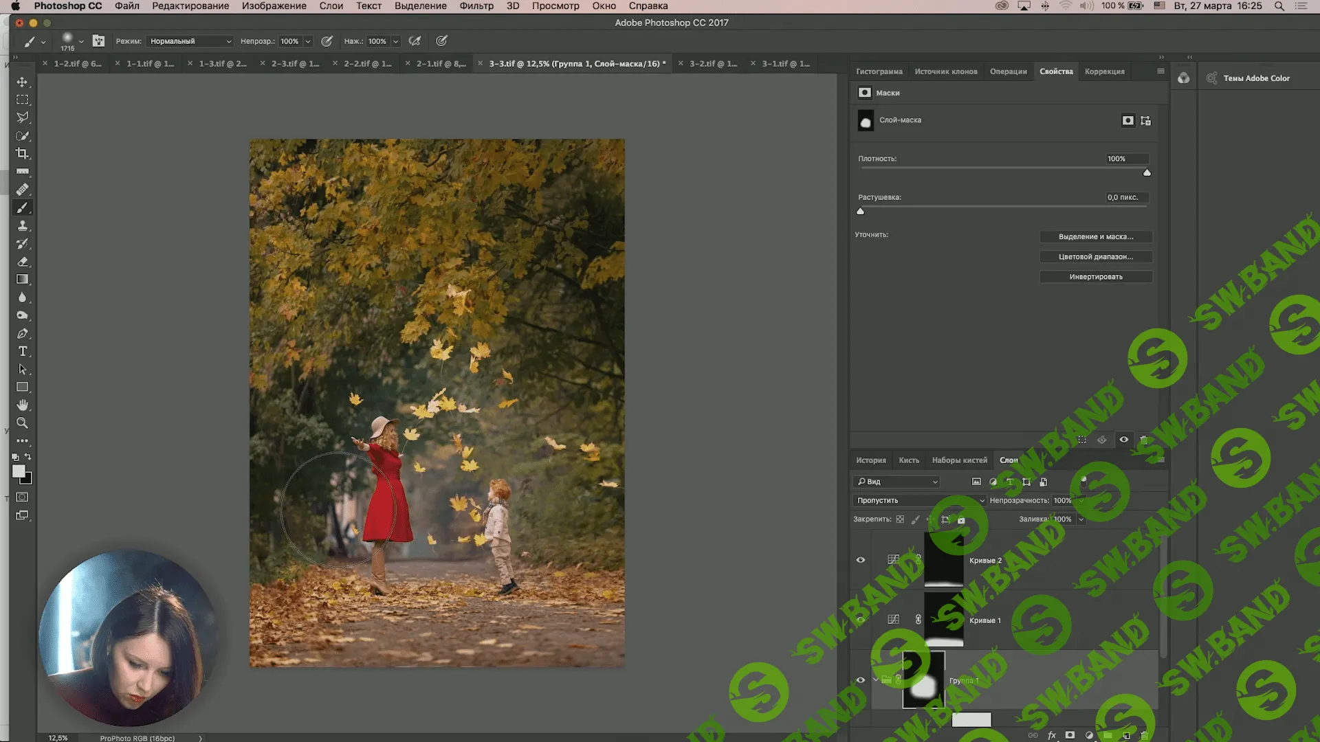Image resolution: width=1320 pixels, height=742 pixels.
Task: Select the Horizontal Type tool
Action: click(22, 351)
